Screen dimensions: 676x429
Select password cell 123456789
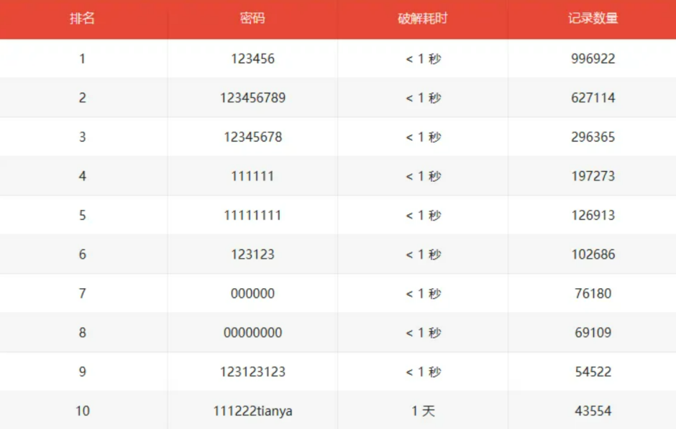(252, 98)
